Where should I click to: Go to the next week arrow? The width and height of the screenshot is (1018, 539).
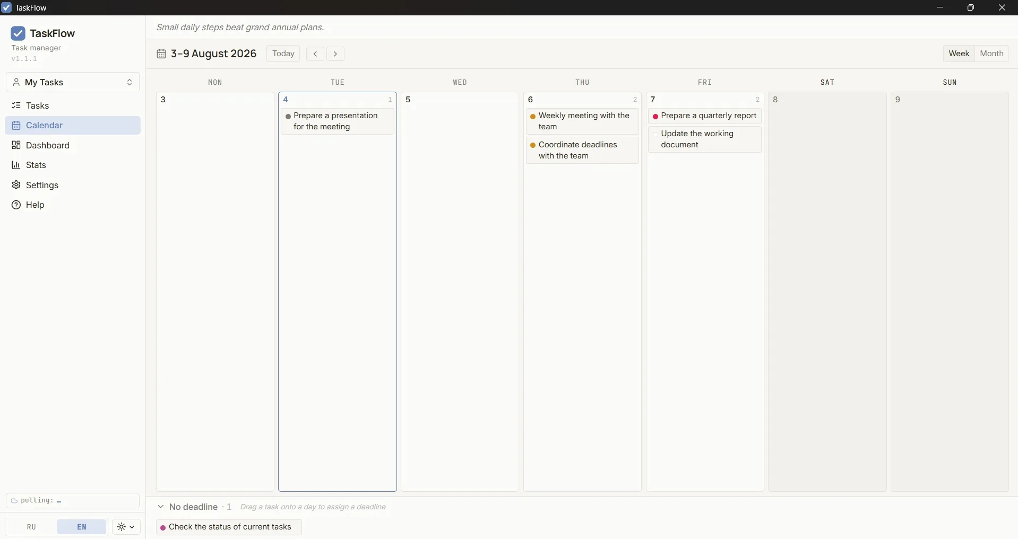click(336, 54)
